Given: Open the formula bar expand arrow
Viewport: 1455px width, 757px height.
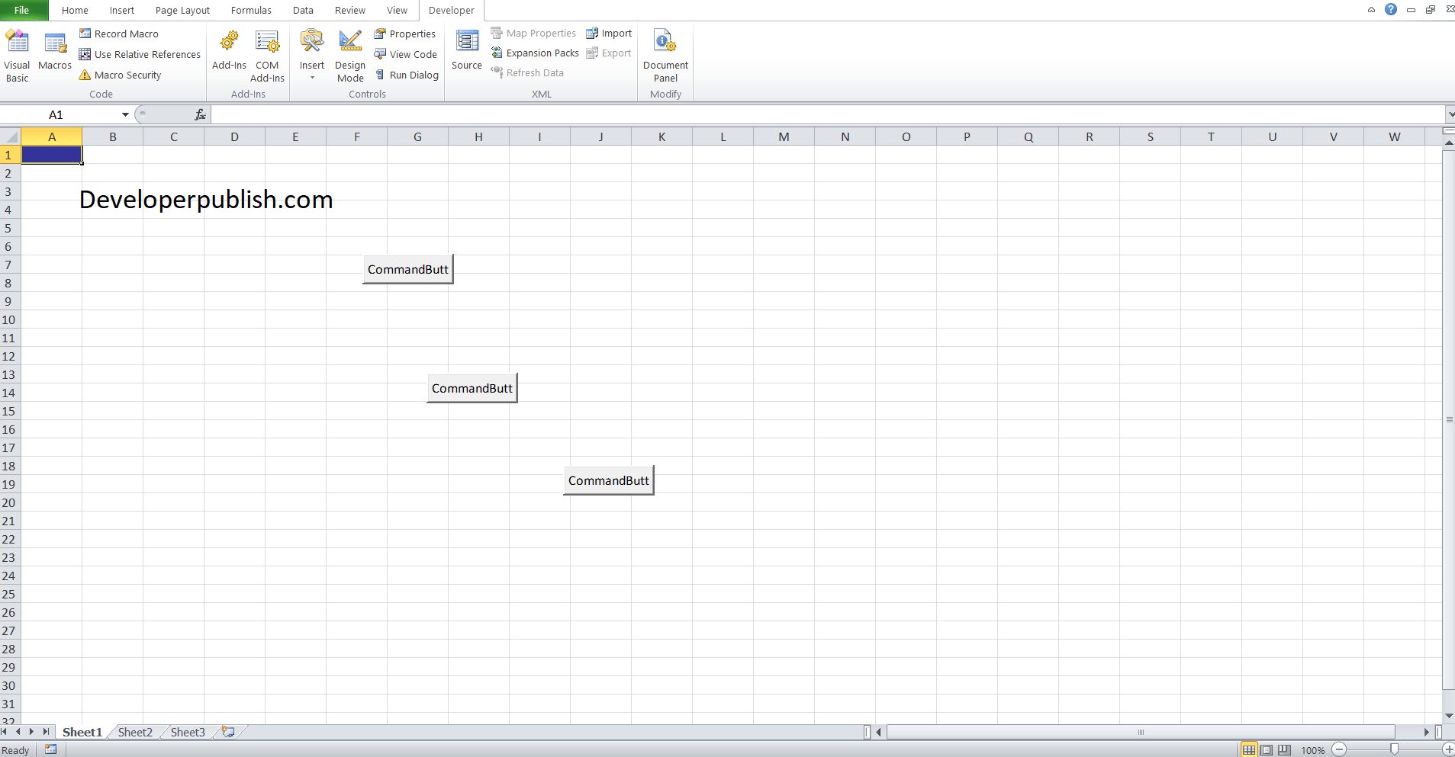Looking at the screenshot, I should [x=1450, y=114].
